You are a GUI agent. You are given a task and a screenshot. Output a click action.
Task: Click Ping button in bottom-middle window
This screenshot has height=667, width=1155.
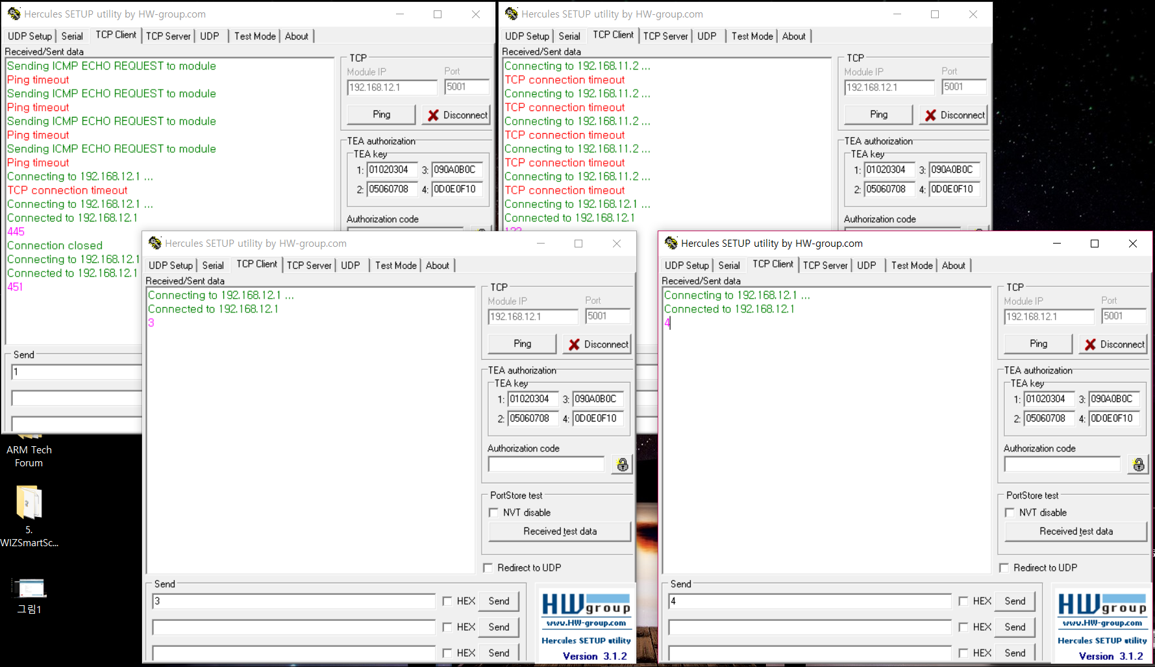(522, 344)
